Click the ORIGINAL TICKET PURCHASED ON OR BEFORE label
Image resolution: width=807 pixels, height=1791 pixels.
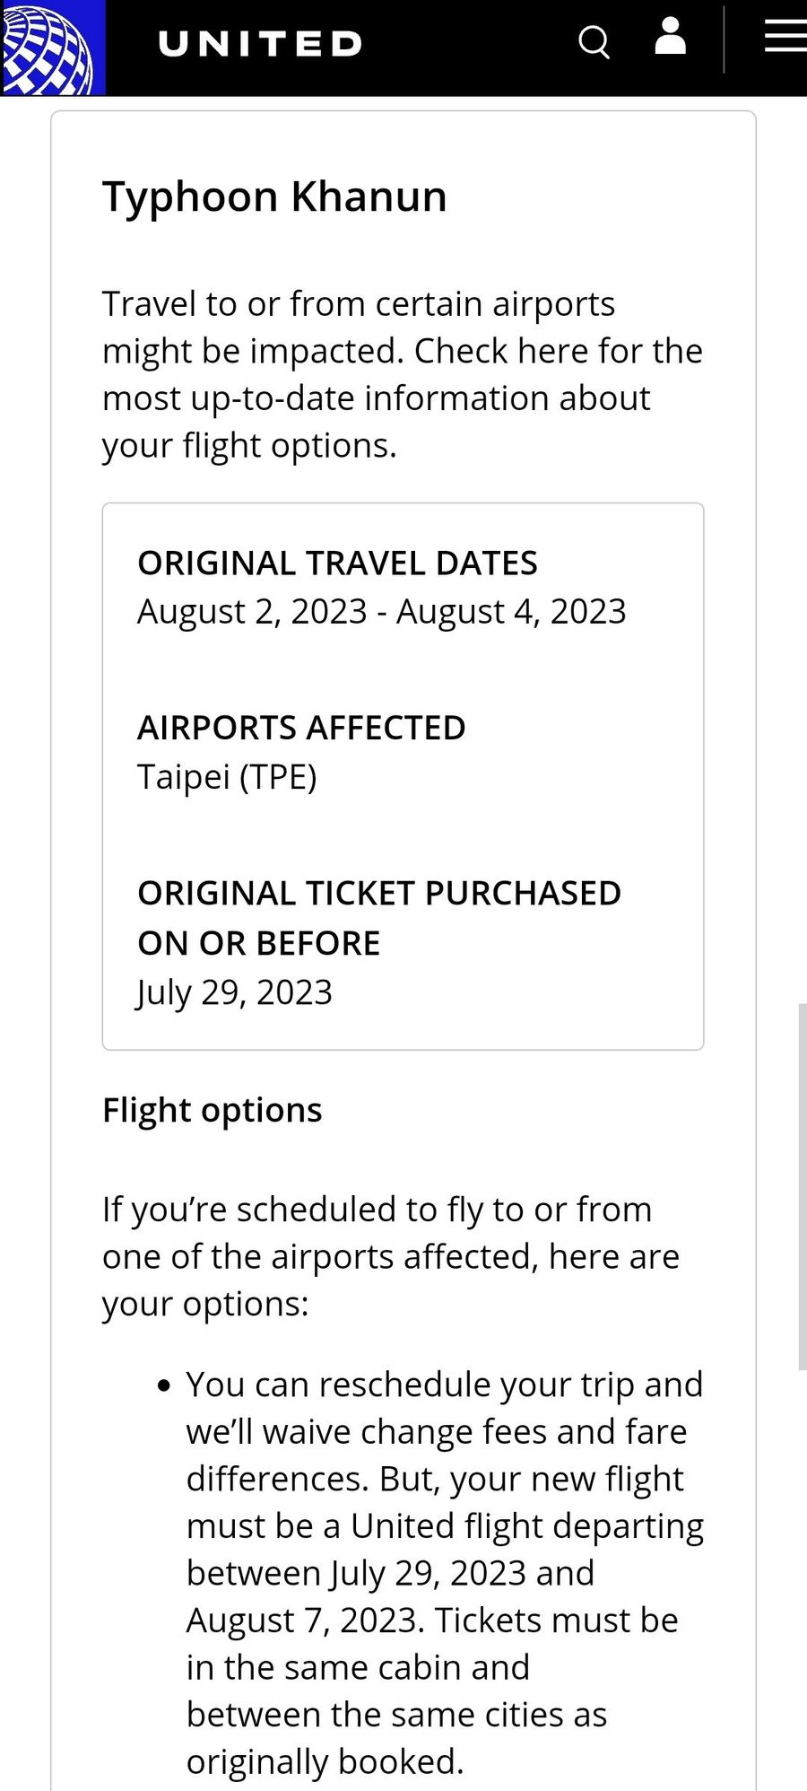pyautogui.click(x=379, y=918)
